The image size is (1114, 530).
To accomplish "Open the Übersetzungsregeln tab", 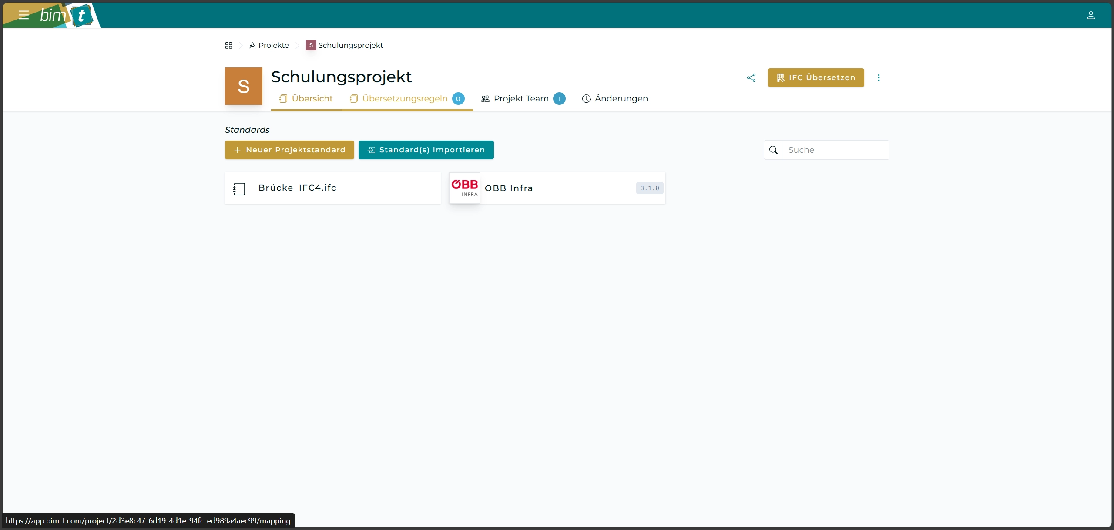I will [x=405, y=99].
